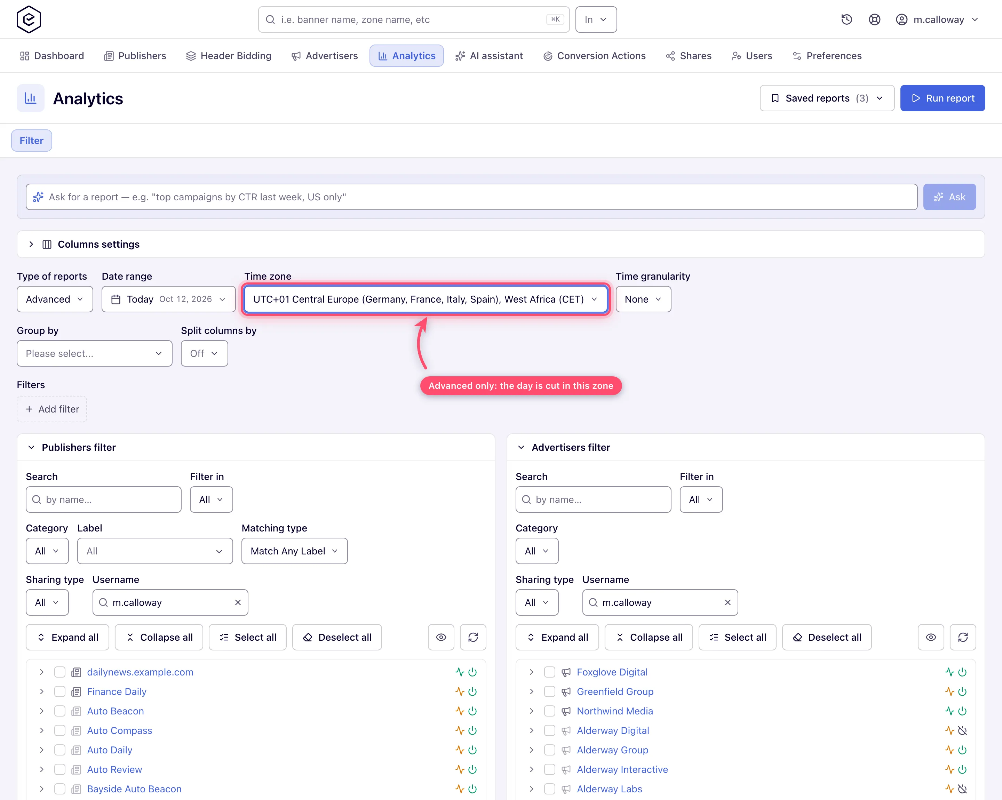Refresh the Publishers filter list
This screenshot has width=1002, height=800.
tap(473, 638)
